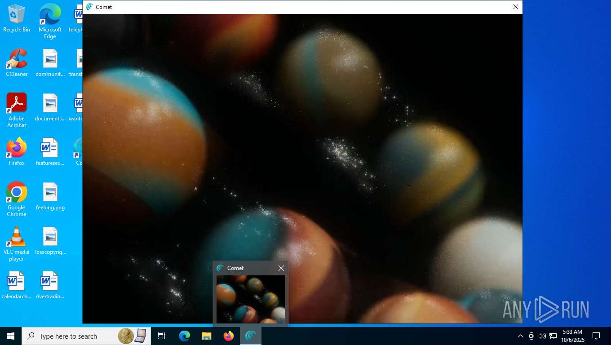611x345 pixels.
Task: Open the Recycle Bin desktop icon
Action: 17,18
